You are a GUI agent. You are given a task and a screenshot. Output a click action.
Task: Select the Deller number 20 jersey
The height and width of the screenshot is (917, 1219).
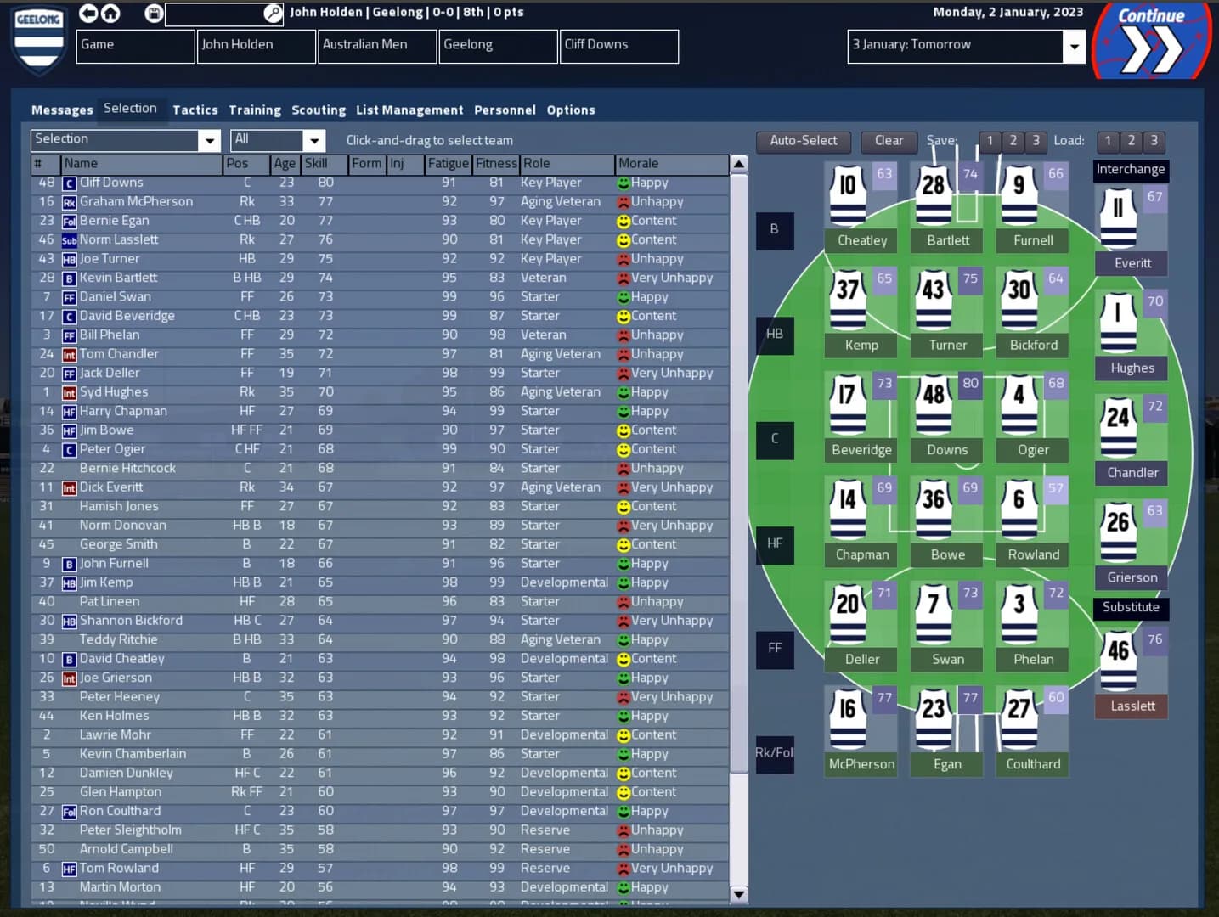pyautogui.click(x=848, y=614)
